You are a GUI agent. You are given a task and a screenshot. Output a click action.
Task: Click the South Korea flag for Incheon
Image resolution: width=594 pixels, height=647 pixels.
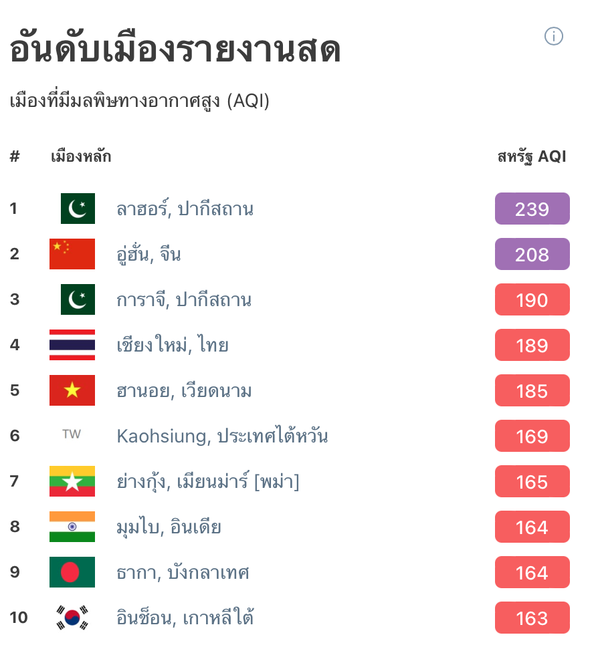point(72,618)
